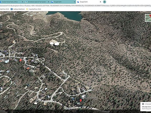Open a new browser tab with plus button
The image size is (151, 113).
pos(105,2)
